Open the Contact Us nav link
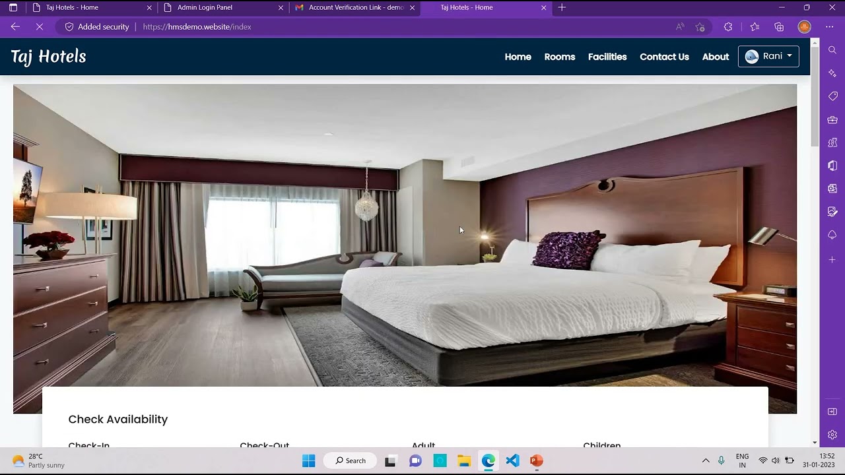 (664, 57)
